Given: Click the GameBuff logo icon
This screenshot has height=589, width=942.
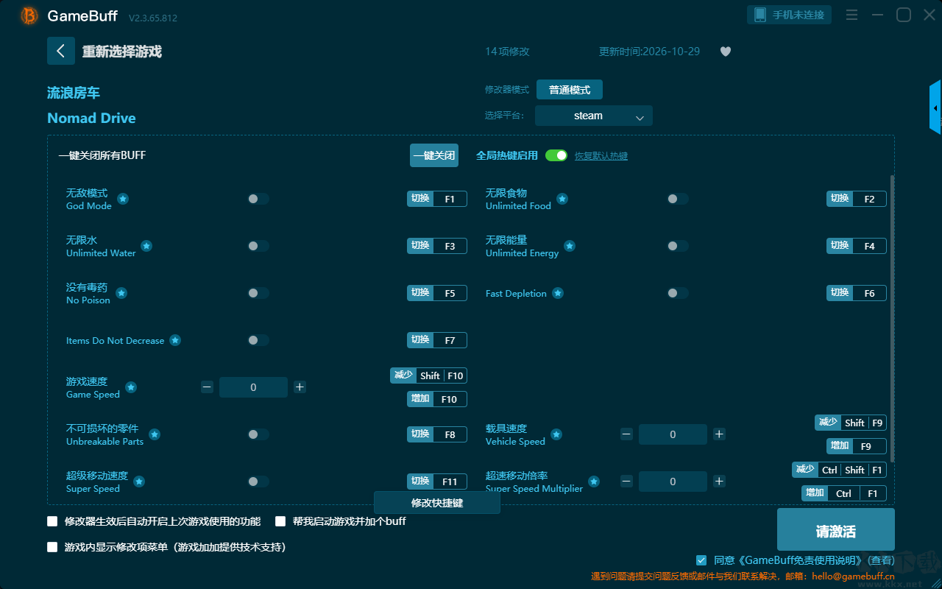Looking at the screenshot, I should [x=29, y=15].
